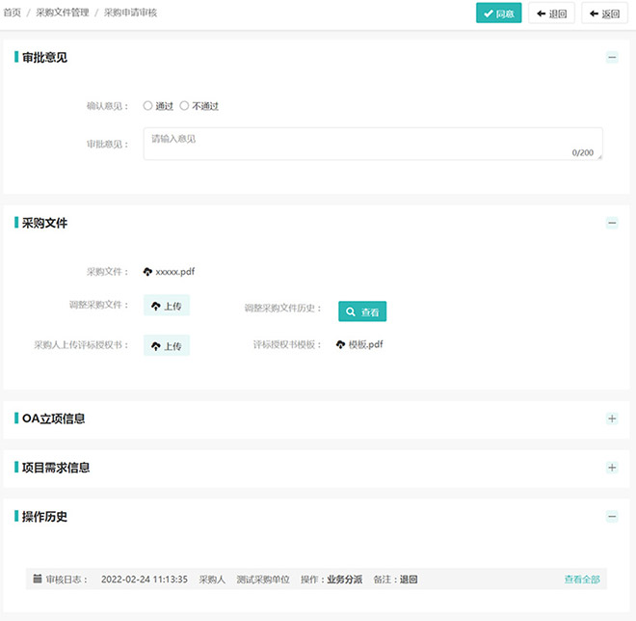Viewport: 636px width, 621px height.
Task: Click the 返回 back button
Action: pos(604,13)
